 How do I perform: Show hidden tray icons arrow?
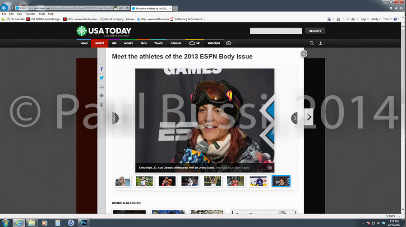pos(363,223)
